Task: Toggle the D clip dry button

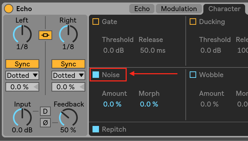Action: tap(45, 111)
